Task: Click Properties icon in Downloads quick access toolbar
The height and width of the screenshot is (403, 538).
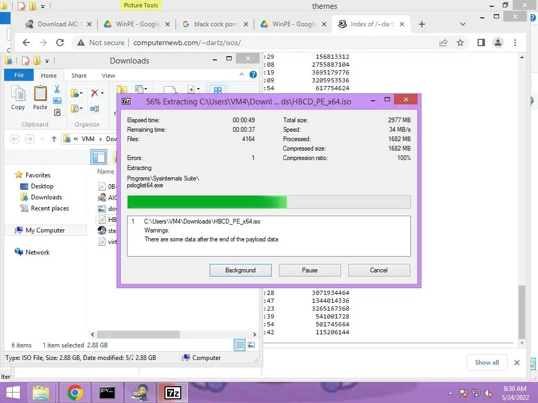Action: pos(26,61)
